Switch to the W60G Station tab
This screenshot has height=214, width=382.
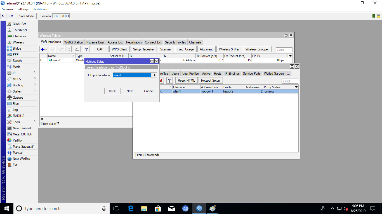tap(74, 42)
